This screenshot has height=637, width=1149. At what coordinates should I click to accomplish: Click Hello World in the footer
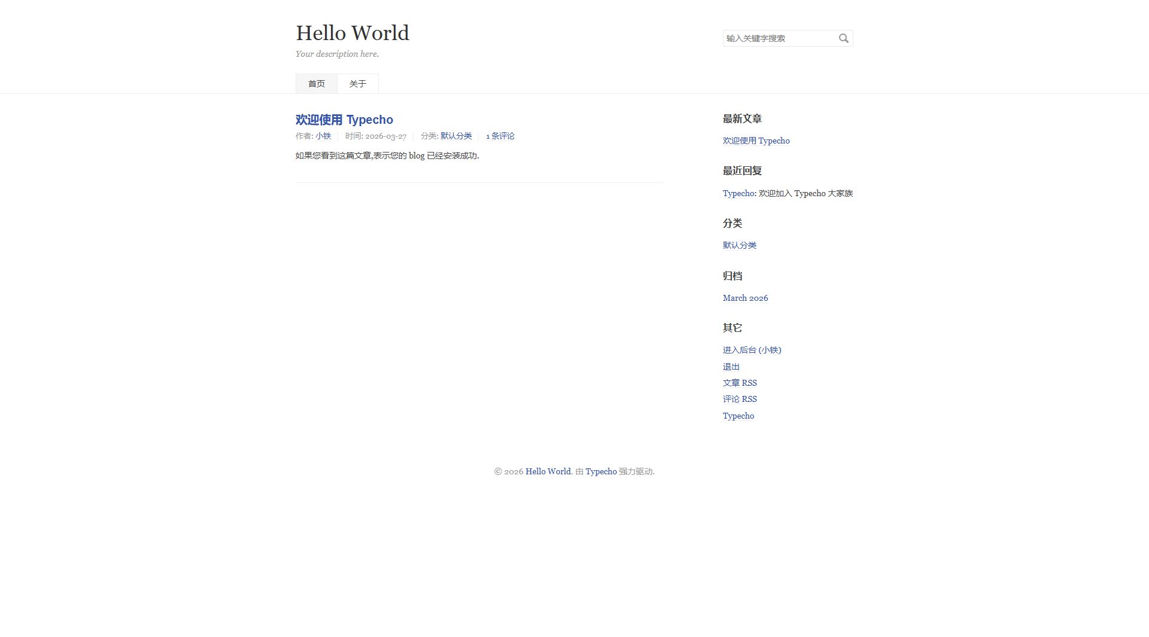point(548,471)
